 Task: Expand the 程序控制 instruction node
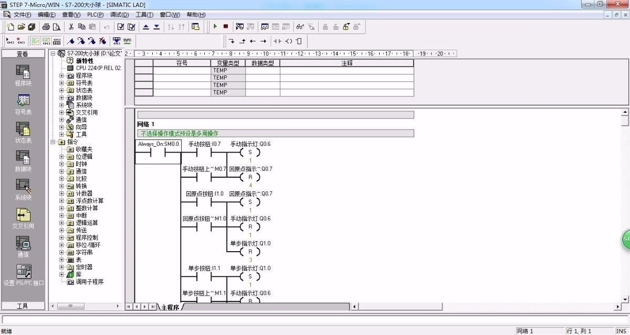click(61, 237)
